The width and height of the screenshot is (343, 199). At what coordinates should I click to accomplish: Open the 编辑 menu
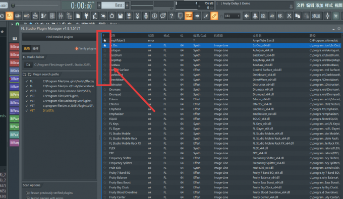point(310,5)
